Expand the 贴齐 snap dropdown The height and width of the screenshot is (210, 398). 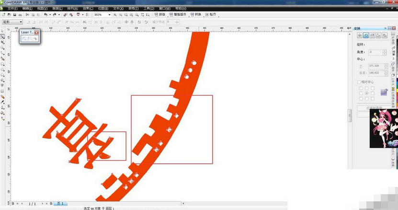213,15
